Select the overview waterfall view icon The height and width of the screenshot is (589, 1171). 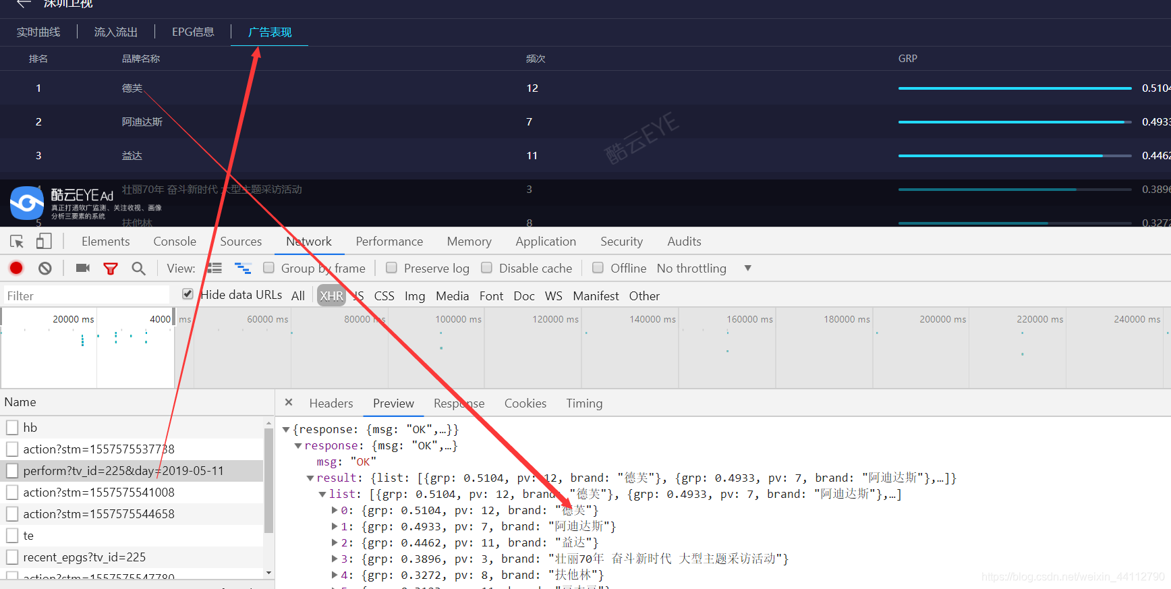point(243,269)
